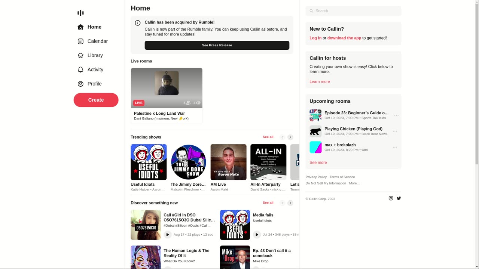Open Playing Chicken (Playing God) upcoming room
This screenshot has width=479, height=269.
pos(353,129)
